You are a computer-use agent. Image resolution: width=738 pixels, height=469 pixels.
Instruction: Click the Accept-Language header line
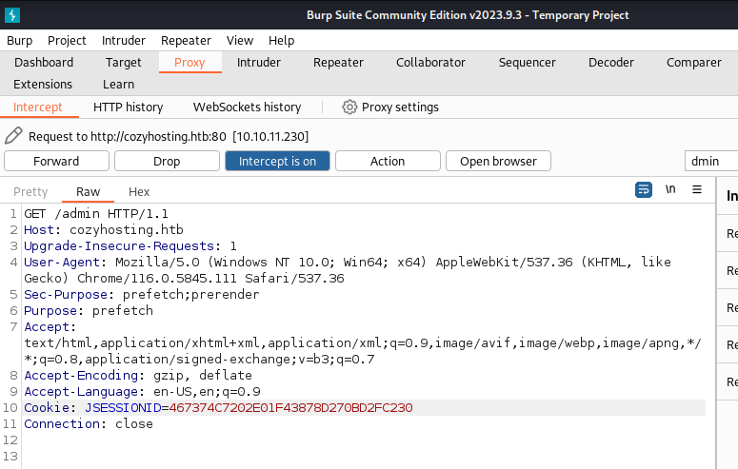pos(142,391)
